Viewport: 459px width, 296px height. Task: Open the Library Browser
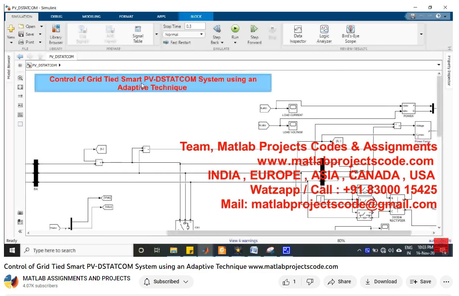[x=56, y=34]
